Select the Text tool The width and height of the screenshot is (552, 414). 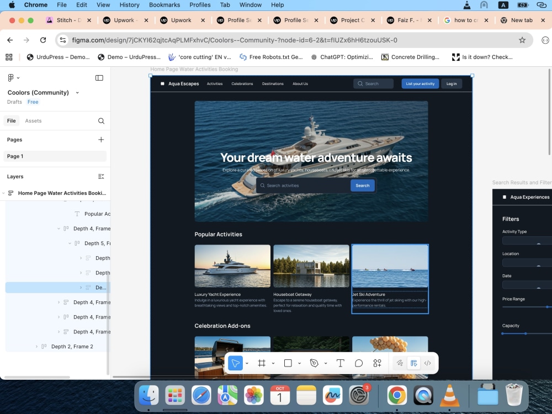point(341,363)
